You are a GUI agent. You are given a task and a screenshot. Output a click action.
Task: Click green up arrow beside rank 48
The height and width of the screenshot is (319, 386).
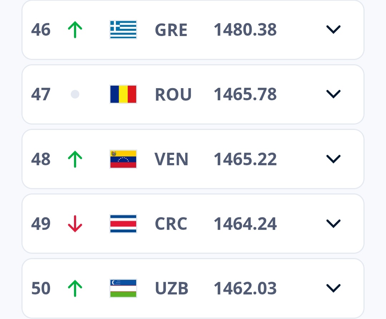(75, 159)
